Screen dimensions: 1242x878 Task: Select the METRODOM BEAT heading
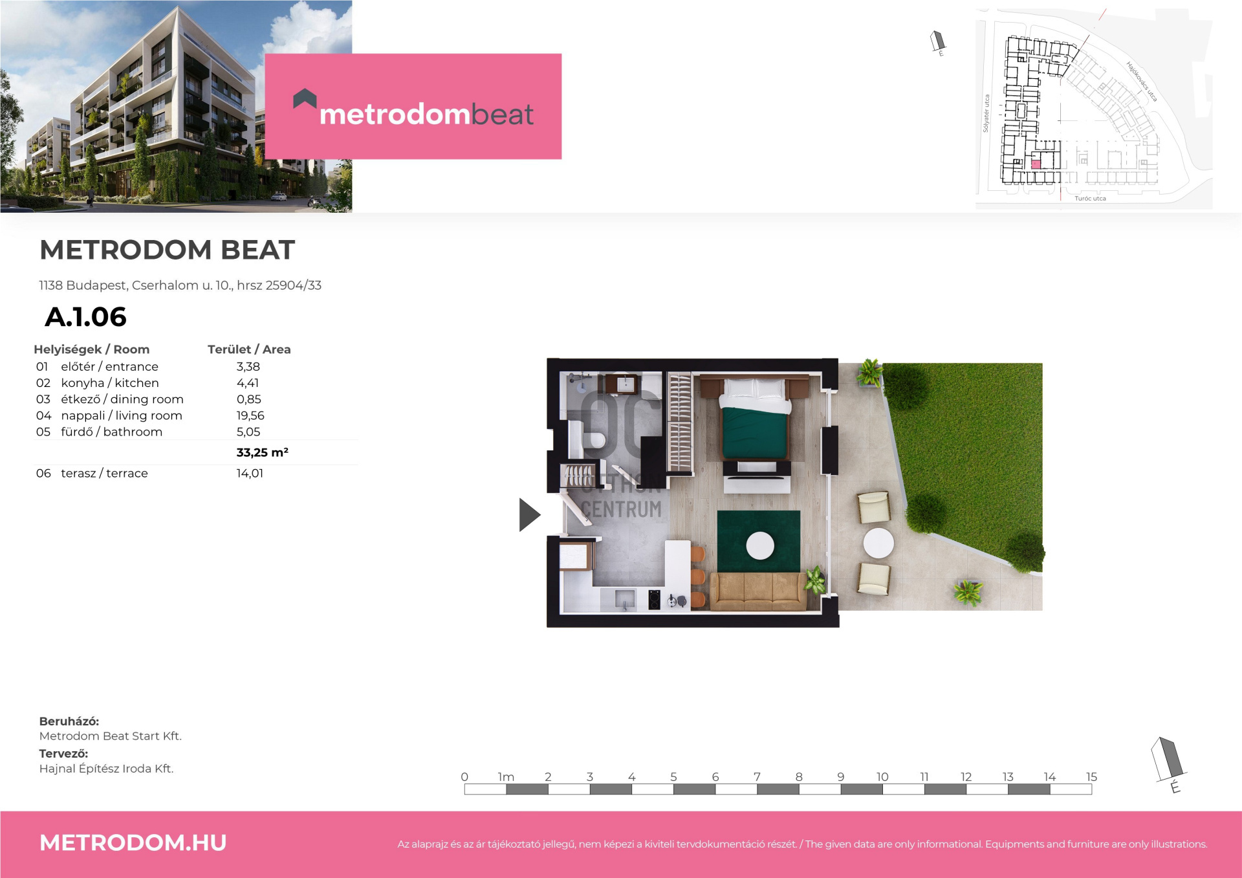coord(168,250)
